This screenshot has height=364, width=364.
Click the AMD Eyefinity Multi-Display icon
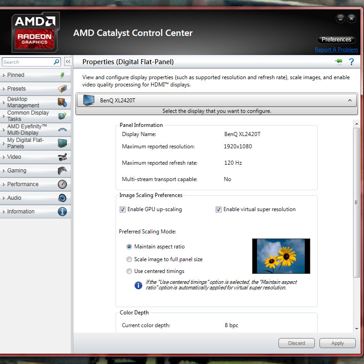62,130
